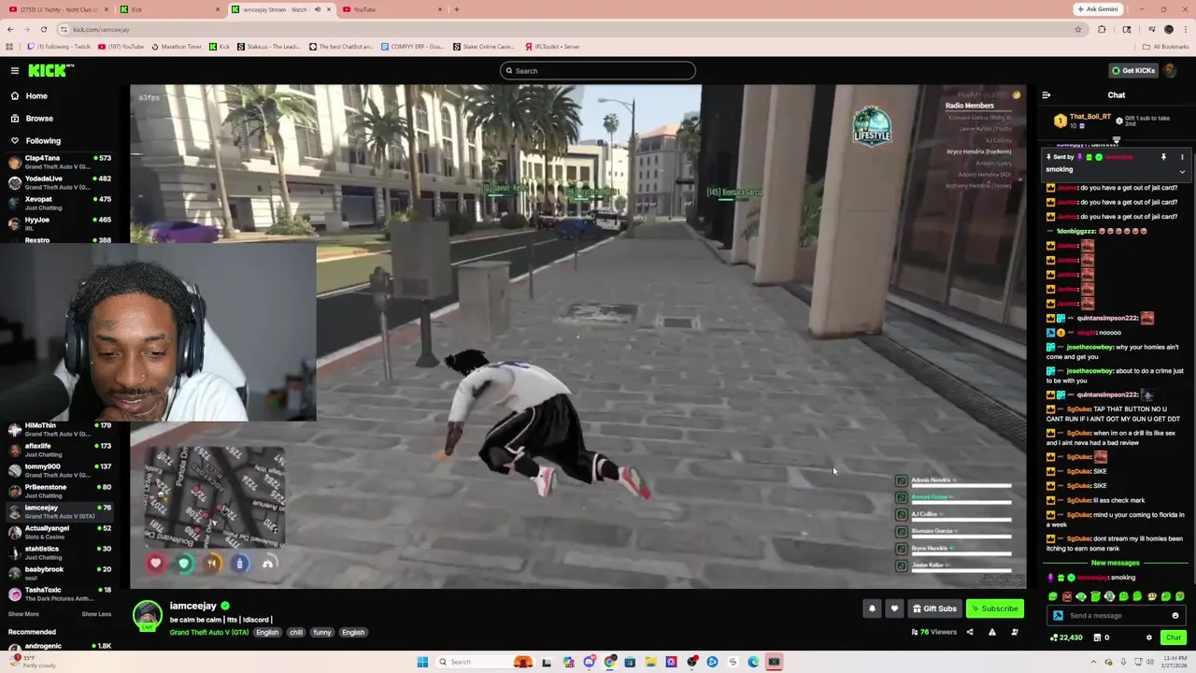Open emoji picker in chat input
This screenshot has width=1196, height=673.
[x=1175, y=616]
